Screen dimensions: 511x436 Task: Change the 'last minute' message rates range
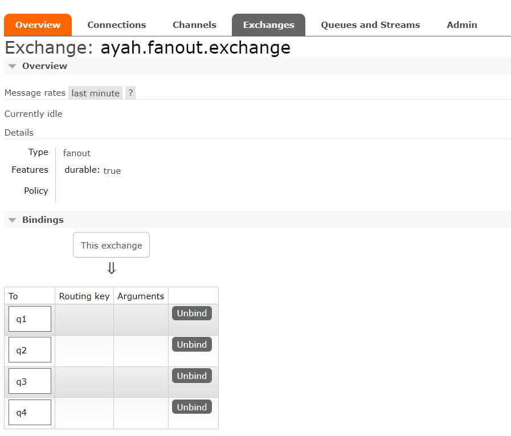click(x=95, y=93)
